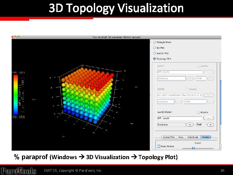
Task: Switch to the ColorScale tab
Action: [x=193, y=137]
